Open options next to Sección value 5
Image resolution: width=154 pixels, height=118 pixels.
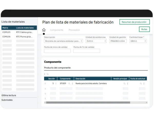click(x=56, y=84)
